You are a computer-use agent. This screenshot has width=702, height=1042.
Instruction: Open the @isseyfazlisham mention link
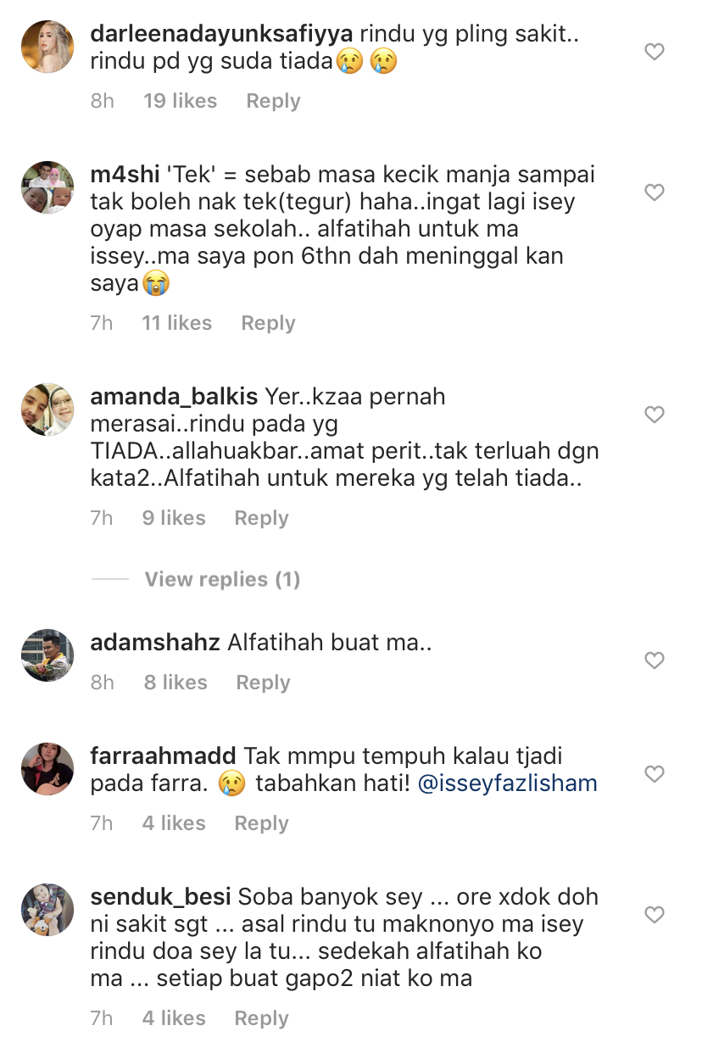(x=507, y=783)
